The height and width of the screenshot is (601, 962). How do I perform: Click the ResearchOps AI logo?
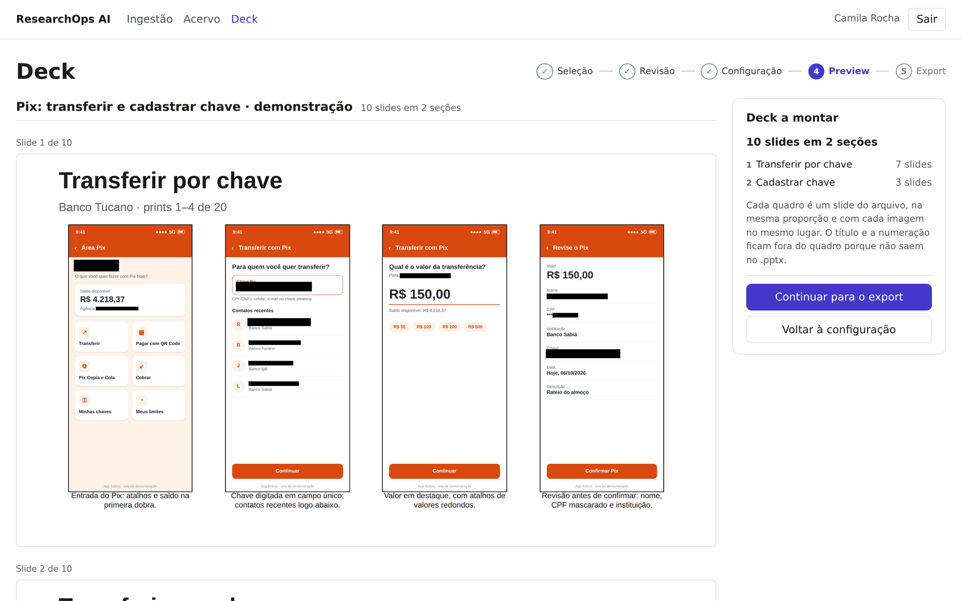coord(63,19)
